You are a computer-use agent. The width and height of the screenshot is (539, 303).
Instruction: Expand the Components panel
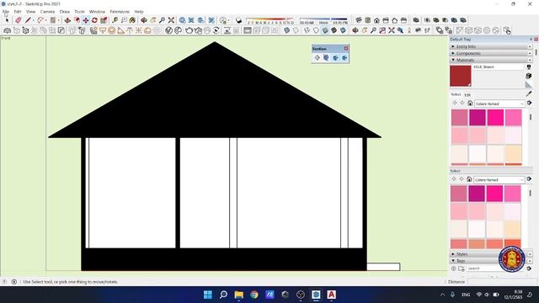pyautogui.click(x=491, y=53)
